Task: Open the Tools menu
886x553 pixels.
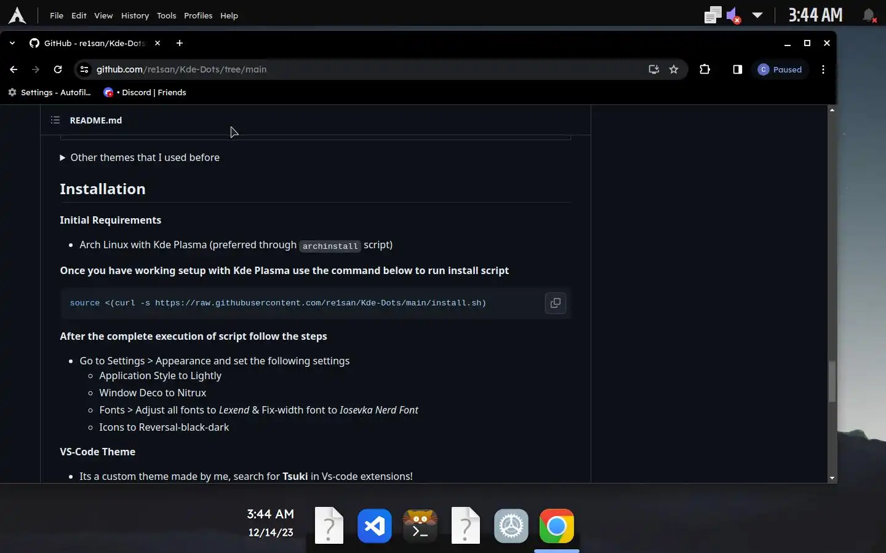Action: 166,15
